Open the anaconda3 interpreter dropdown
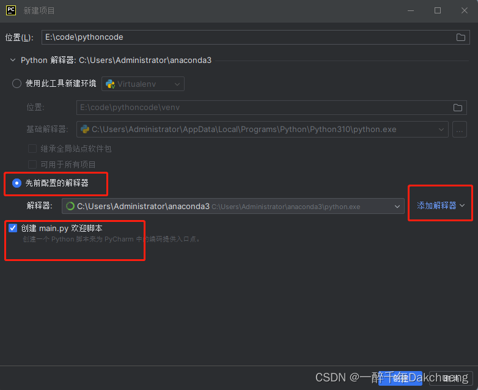Image resolution: width=478 pixels, height=390 pixels. (397, 207)
